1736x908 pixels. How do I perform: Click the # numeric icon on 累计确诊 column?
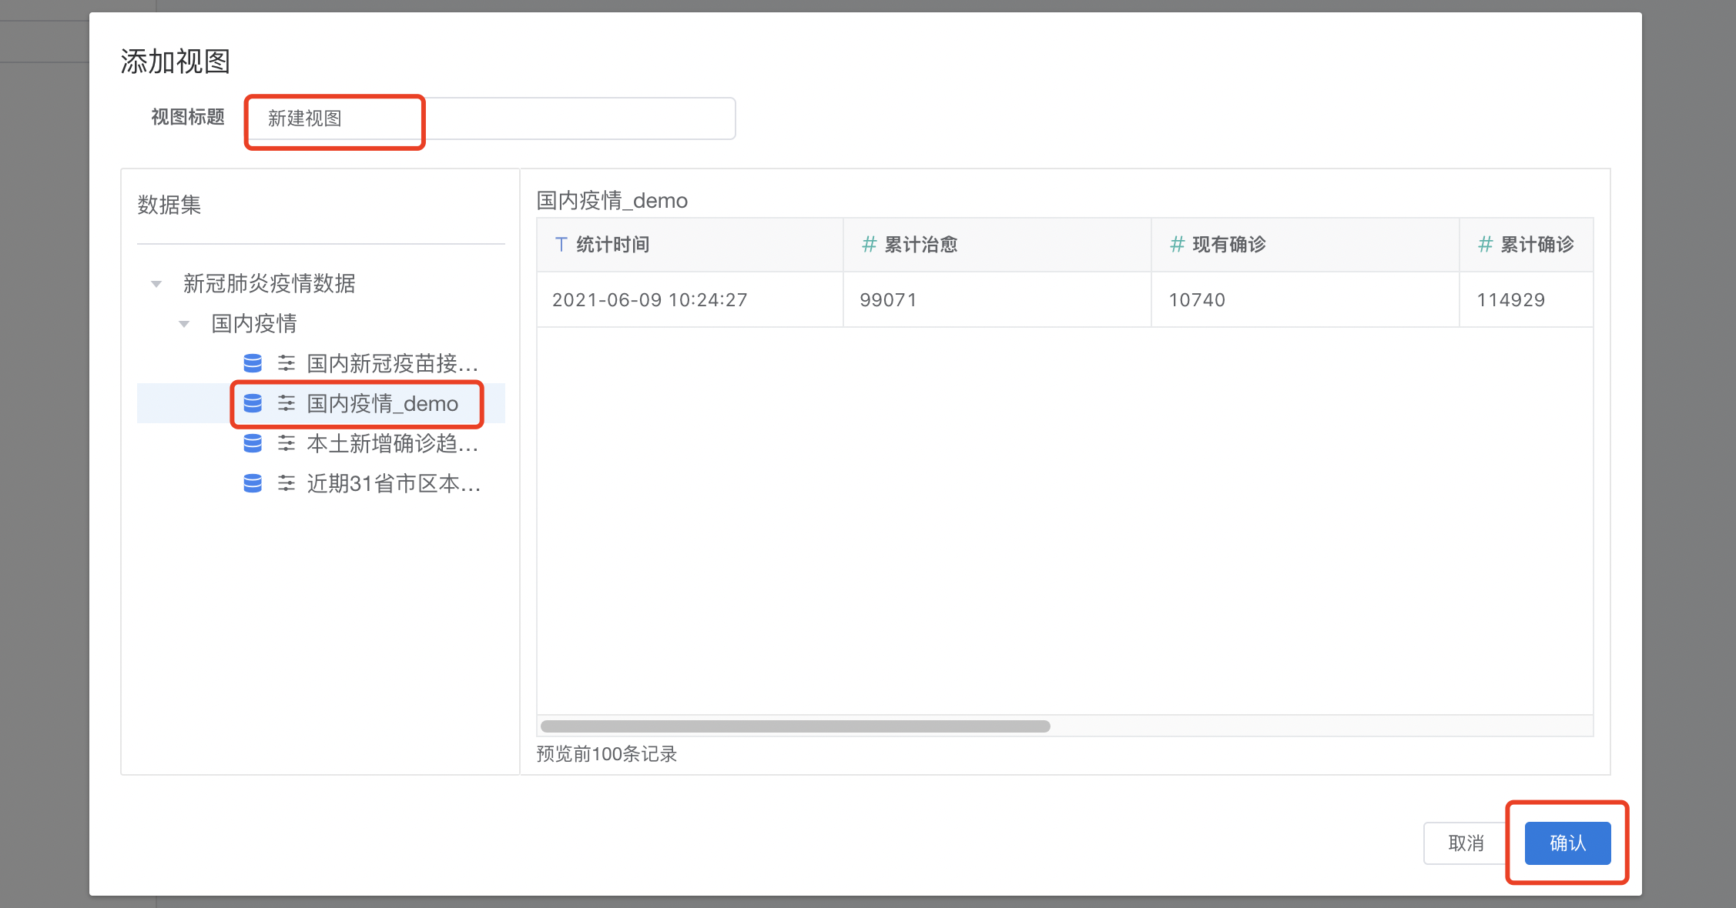coord(1485,244)
